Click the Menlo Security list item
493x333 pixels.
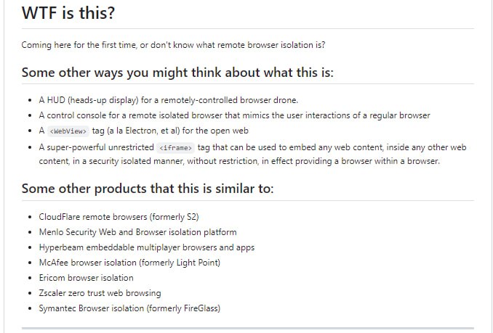click(x=137, y=232)
